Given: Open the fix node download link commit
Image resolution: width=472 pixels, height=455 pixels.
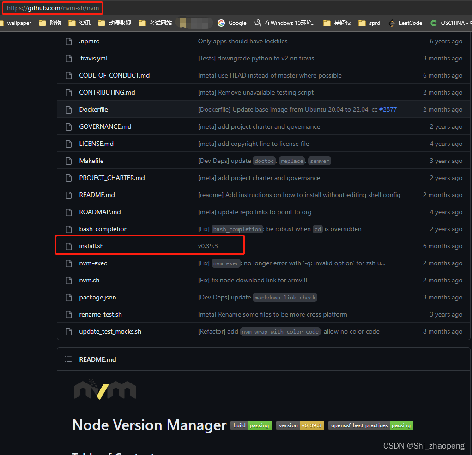Looking at the screenshot, I should (x=253, y=280).
